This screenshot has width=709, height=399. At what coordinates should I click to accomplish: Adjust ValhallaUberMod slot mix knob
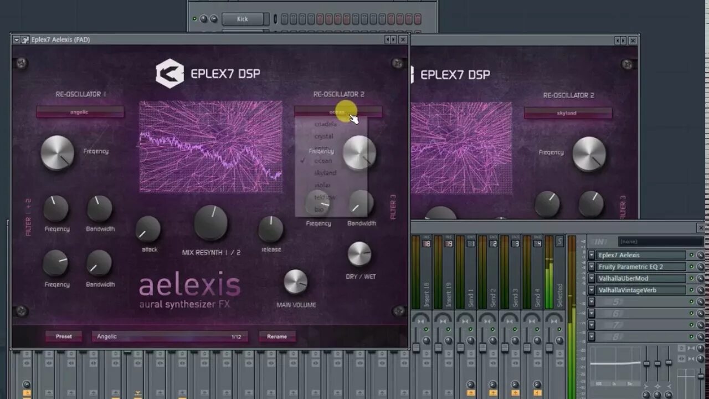pyautogui.click(x=700, y=279)
